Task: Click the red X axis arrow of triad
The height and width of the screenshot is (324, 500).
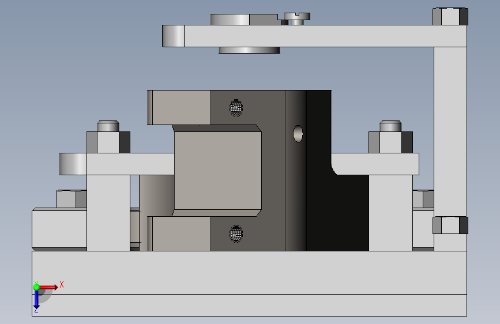Action: tap(48, 287)
